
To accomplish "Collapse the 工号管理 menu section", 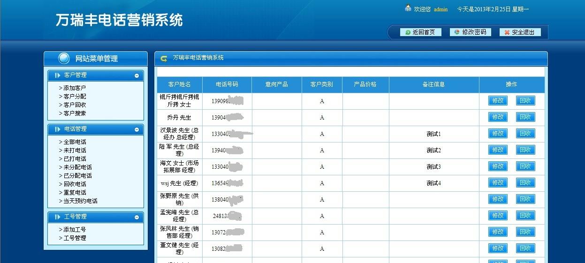I will (x=137, y=217).
